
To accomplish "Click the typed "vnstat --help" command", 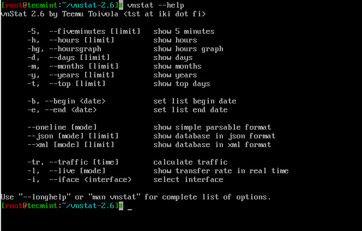I will [x=155, y=4].
